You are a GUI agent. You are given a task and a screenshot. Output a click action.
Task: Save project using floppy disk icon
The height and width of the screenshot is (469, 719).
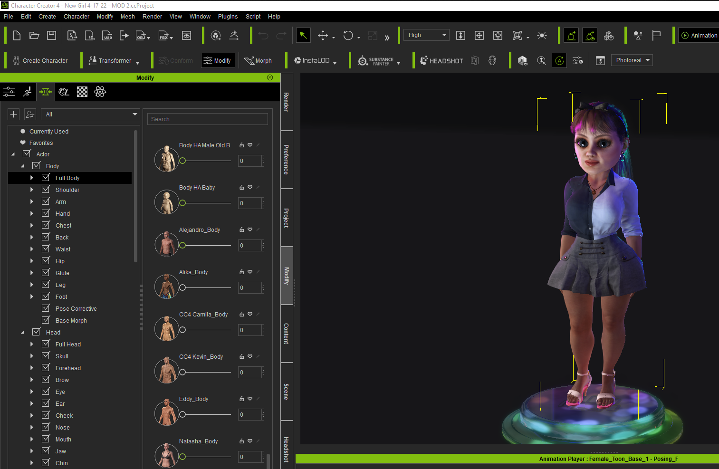click(51, 36)
